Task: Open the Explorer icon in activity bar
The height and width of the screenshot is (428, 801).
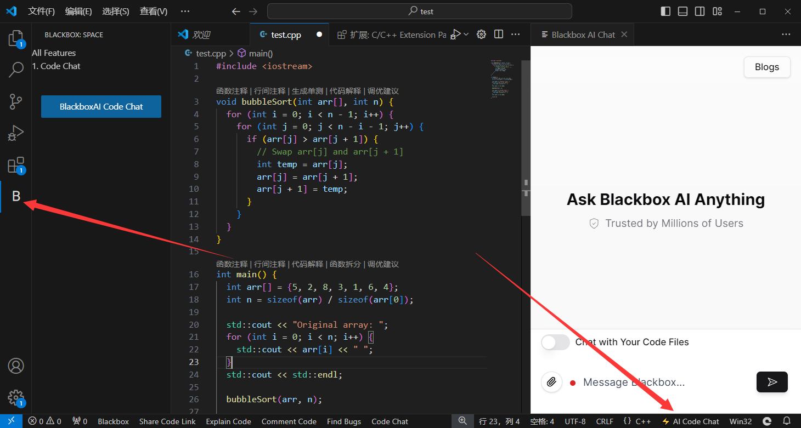Action: tap(16, 38)
